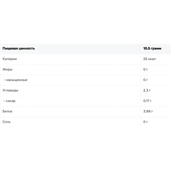This screenshot has height=171, width=171.
Task: Click the 'Соль' row label
Action: pyautogui.click(x=6, y=122)
